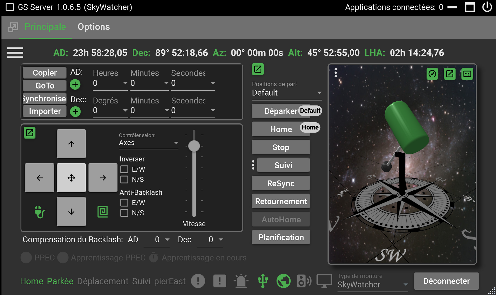Click the square exclamation error icon

[x=220, y=281]
